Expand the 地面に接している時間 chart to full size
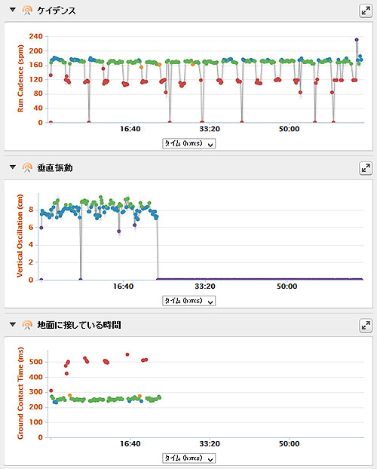Viewport: 377px width, 469px height. 366,326
